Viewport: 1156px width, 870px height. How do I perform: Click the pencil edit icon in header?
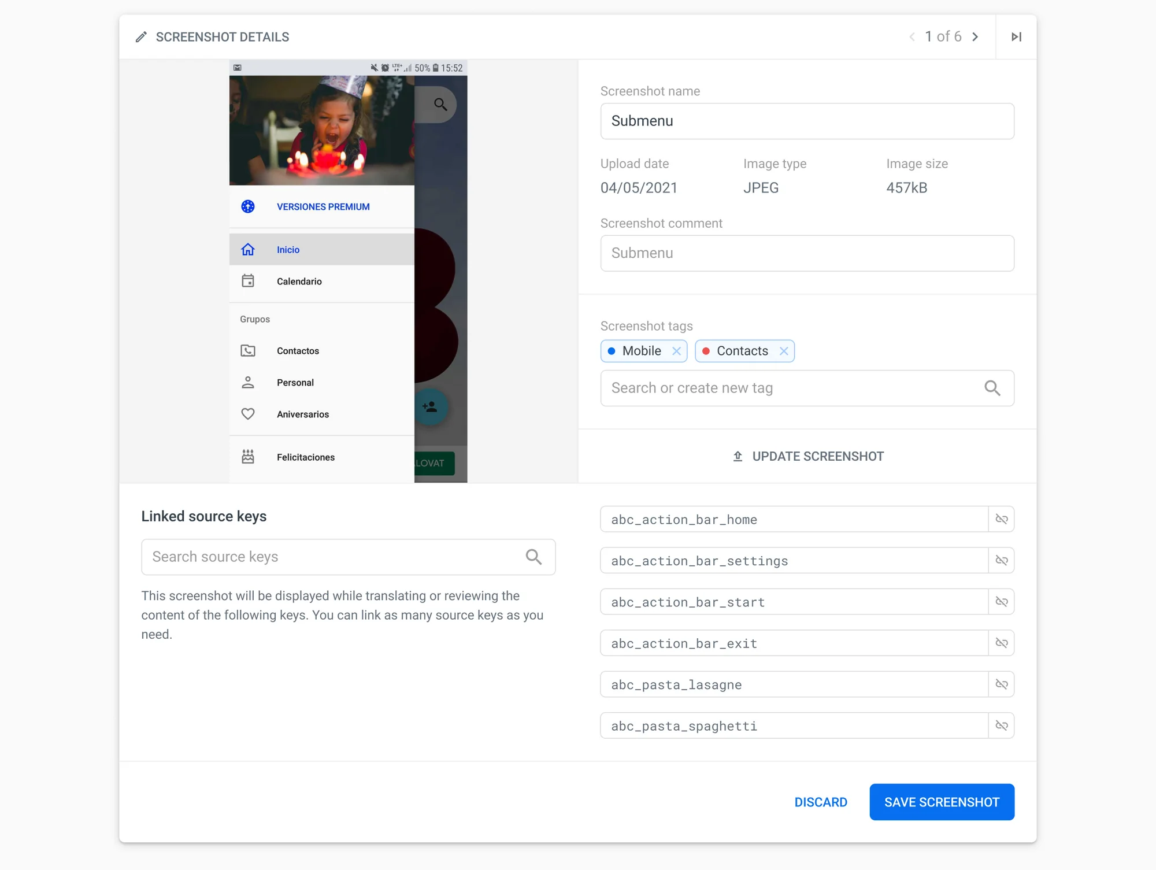pos(141,37)
